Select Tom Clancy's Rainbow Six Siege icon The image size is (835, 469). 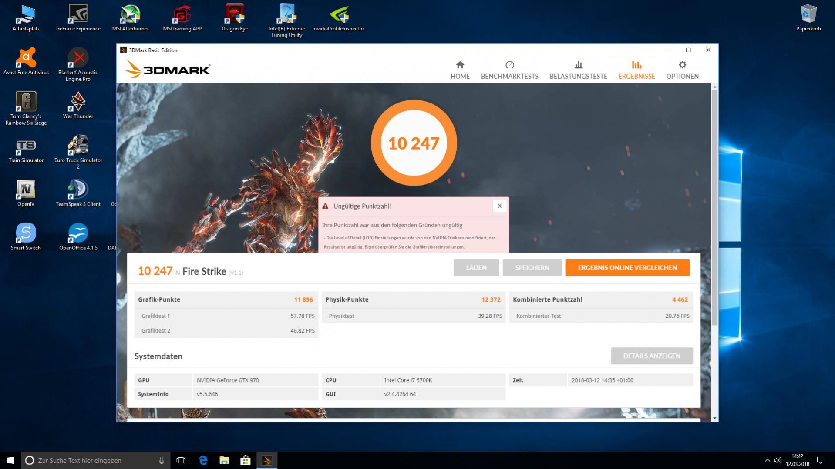[x=26, y=108]
